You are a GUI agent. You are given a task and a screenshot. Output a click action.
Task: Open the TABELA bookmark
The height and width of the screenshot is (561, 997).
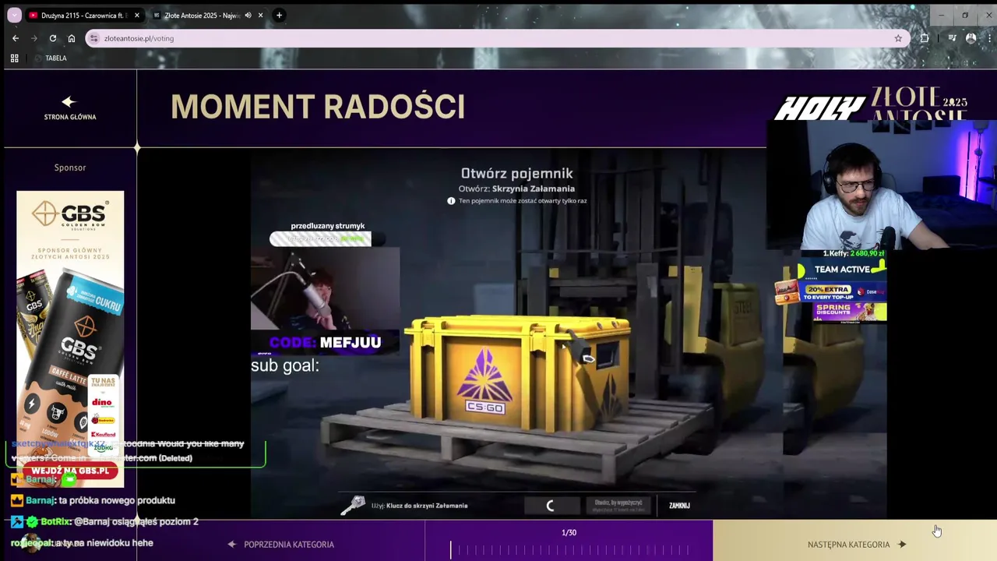pos(51,58)
